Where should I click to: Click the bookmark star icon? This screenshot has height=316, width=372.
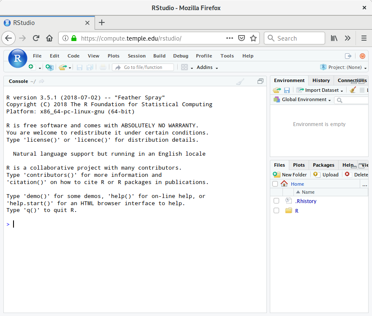pyautogui.click(x=253, y=38)
